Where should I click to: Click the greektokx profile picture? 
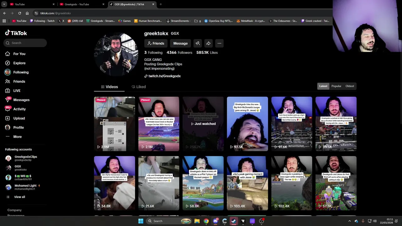116,54
